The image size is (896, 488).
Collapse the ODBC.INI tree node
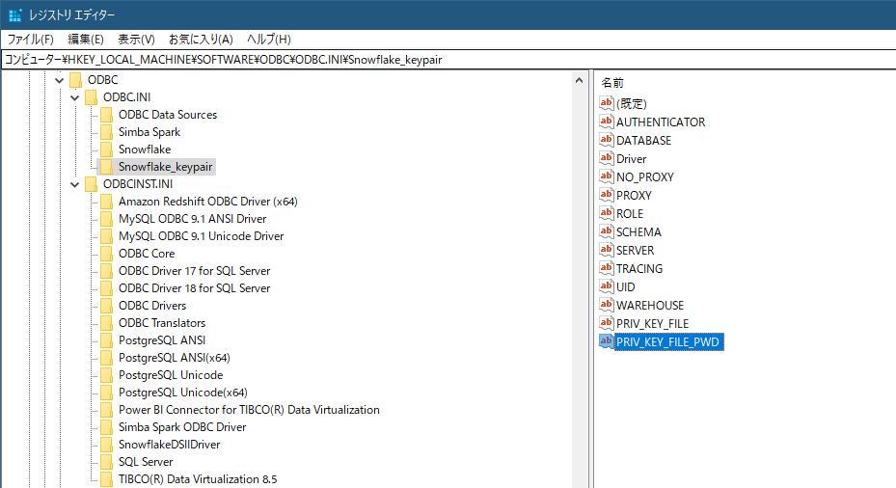[x=75, y=97]
